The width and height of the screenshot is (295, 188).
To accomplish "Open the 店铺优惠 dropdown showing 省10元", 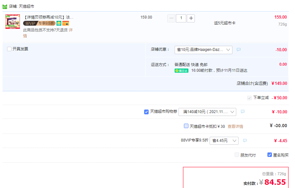I will [x=204, y=50].
